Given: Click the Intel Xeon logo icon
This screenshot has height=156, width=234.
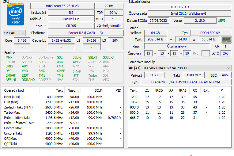Looking at the screenshot, I should (x=16, y=14).
